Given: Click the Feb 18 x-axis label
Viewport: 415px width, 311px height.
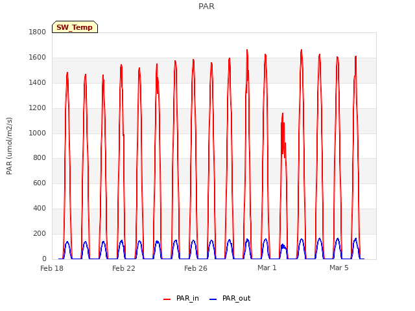Looking at the screenshot, I should pos(52,268).
